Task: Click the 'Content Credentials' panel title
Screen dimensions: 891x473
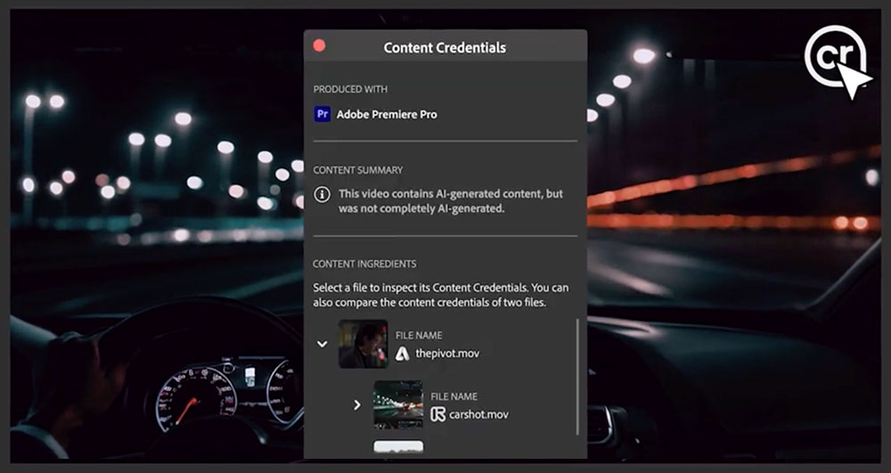Action: click(x=445, y=48)
